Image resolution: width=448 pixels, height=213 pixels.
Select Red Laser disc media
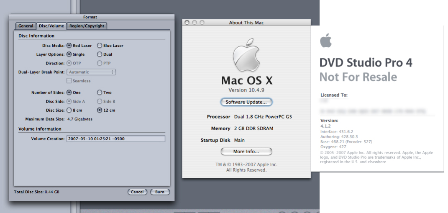pos(69,46)
